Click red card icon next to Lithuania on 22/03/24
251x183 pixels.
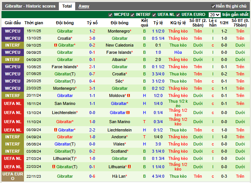(x=129, y=167)
